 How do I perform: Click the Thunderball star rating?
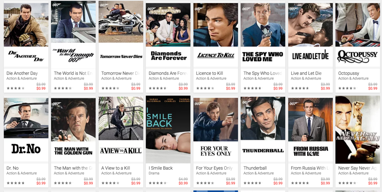pyautogui.click(x=253, y=183)
